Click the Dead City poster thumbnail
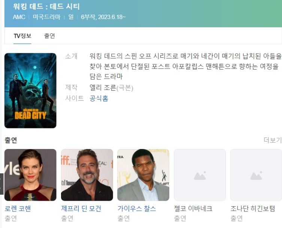Screen dimensions: 282x228 click(30, 91)
